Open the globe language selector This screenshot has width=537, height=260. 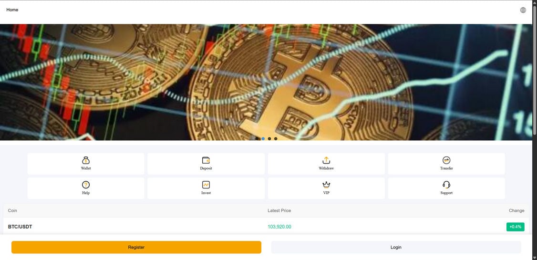[x=523, y=10]
